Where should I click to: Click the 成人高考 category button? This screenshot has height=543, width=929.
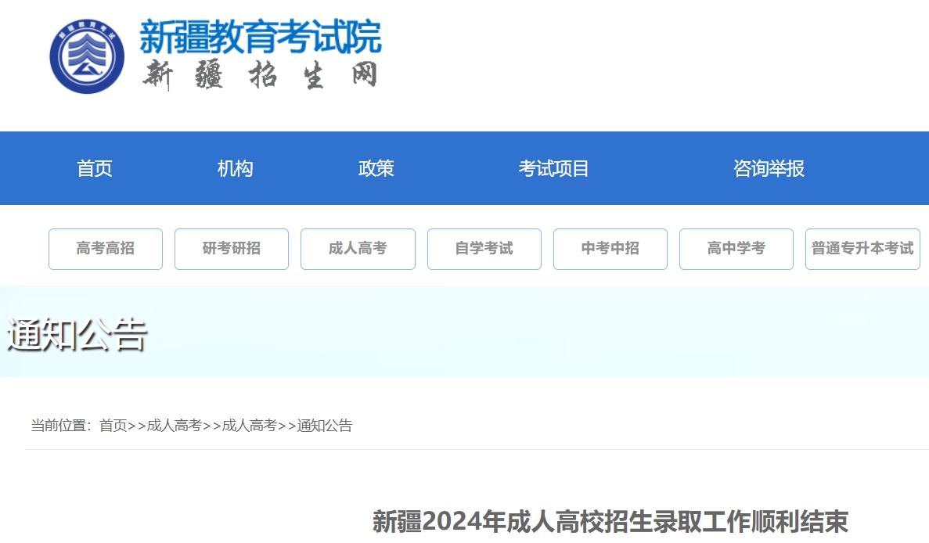pyautogui.click(x=358, y=249)
